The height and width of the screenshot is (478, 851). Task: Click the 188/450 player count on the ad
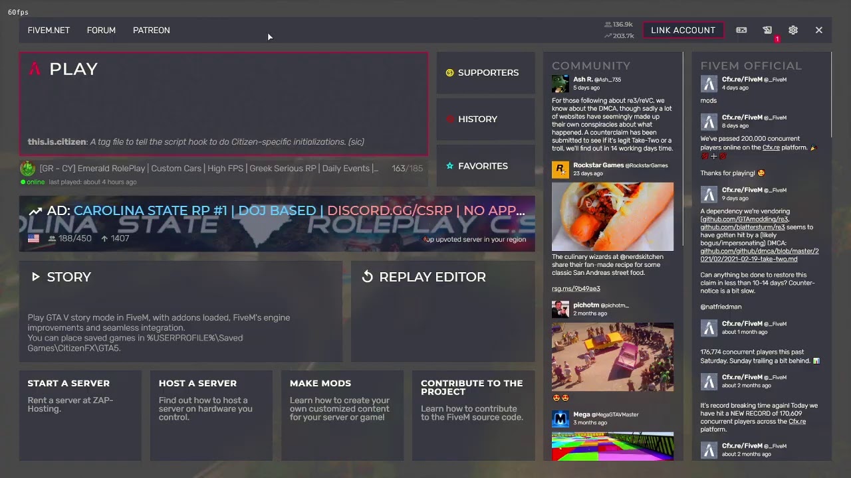pyautogui.click(x=70, y=238)
